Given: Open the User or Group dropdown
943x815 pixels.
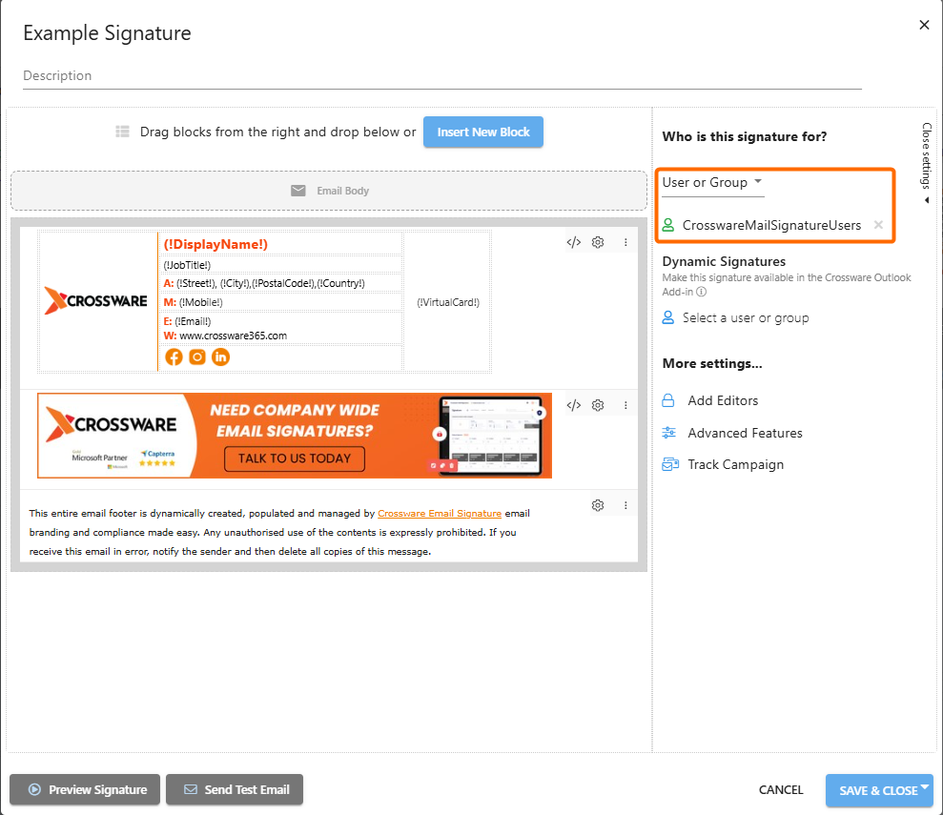Looking at the screenshot, I should [x=713, y=182].
